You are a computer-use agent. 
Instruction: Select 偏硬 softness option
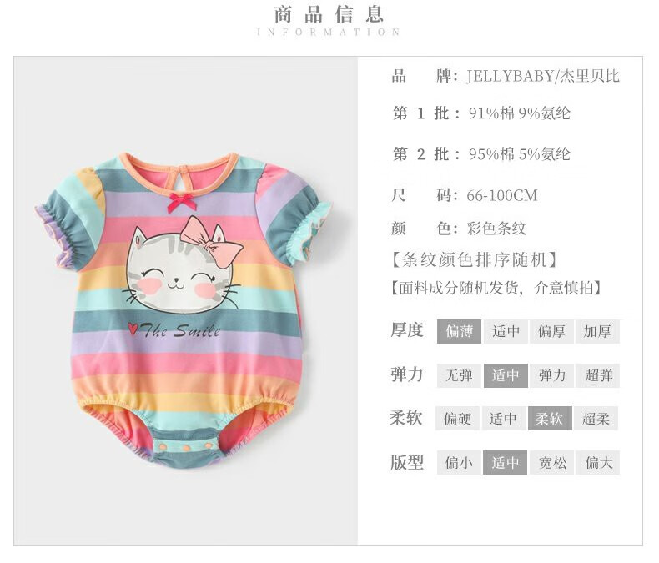pyautogui.click(x=457, y=418)
